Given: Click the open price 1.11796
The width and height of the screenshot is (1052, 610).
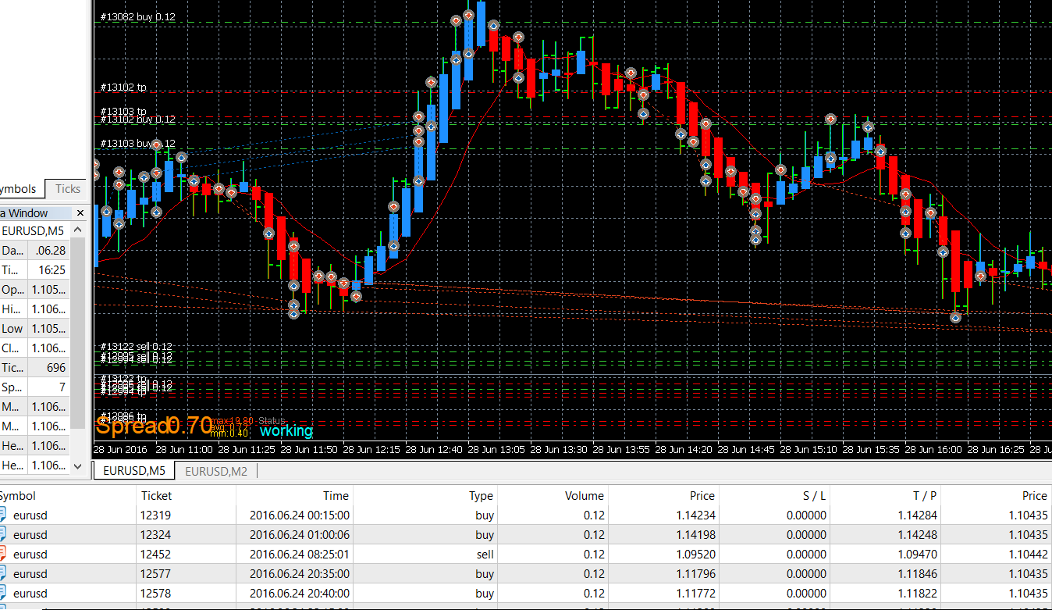Looking at the screenshot, I should [697, 574].
